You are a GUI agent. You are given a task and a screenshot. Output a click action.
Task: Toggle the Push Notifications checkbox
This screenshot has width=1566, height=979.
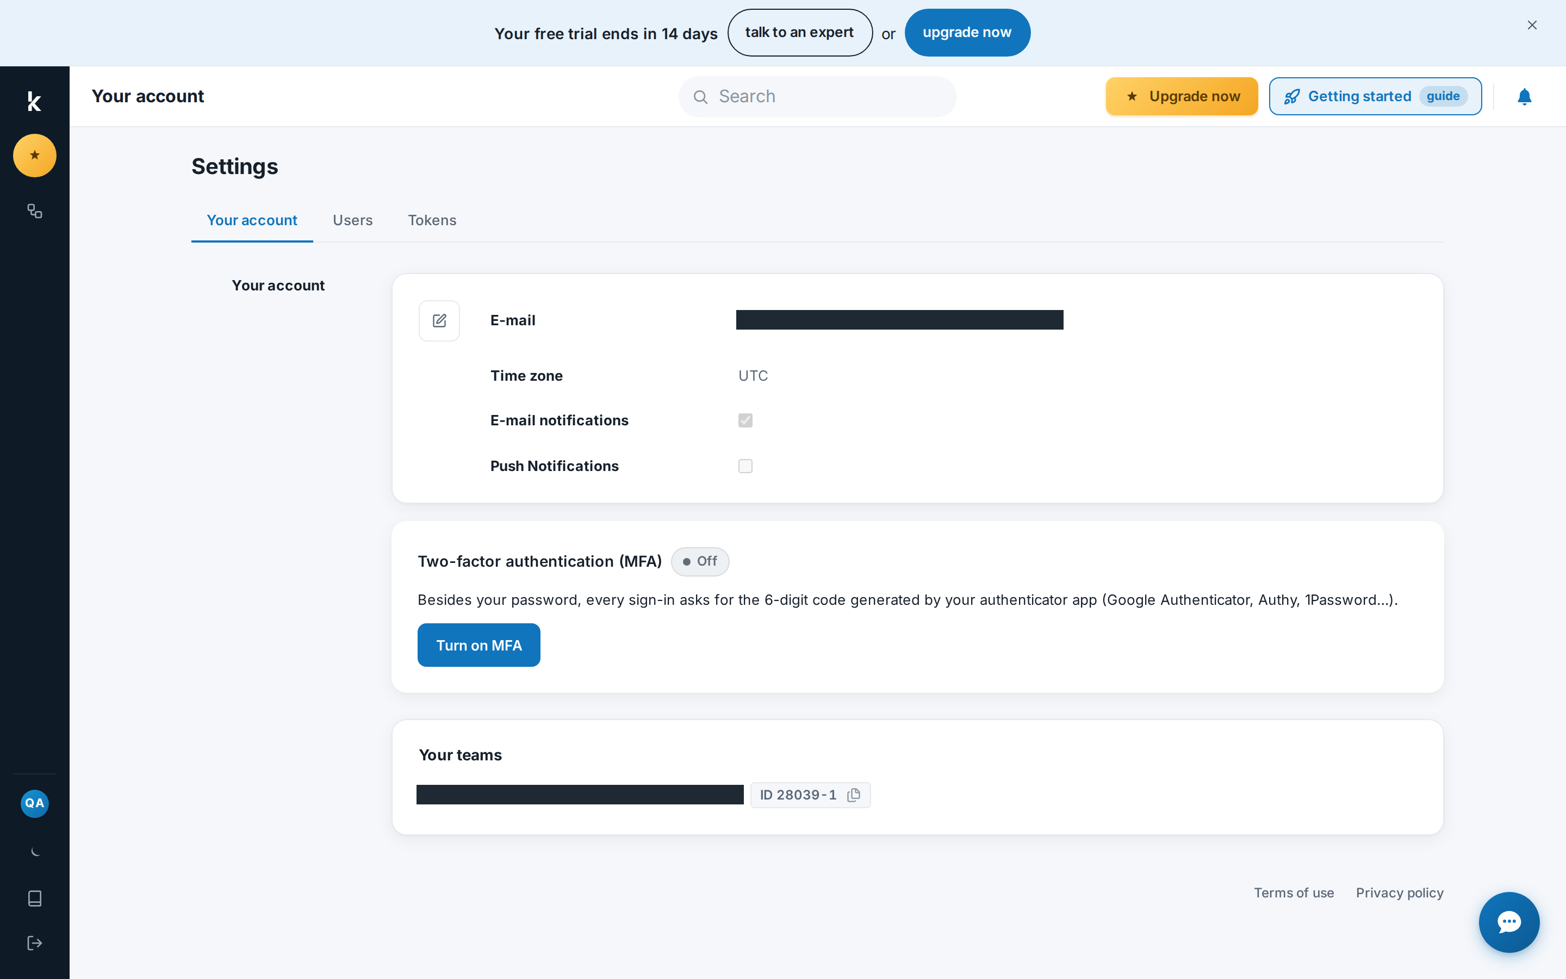coord(745,466)
